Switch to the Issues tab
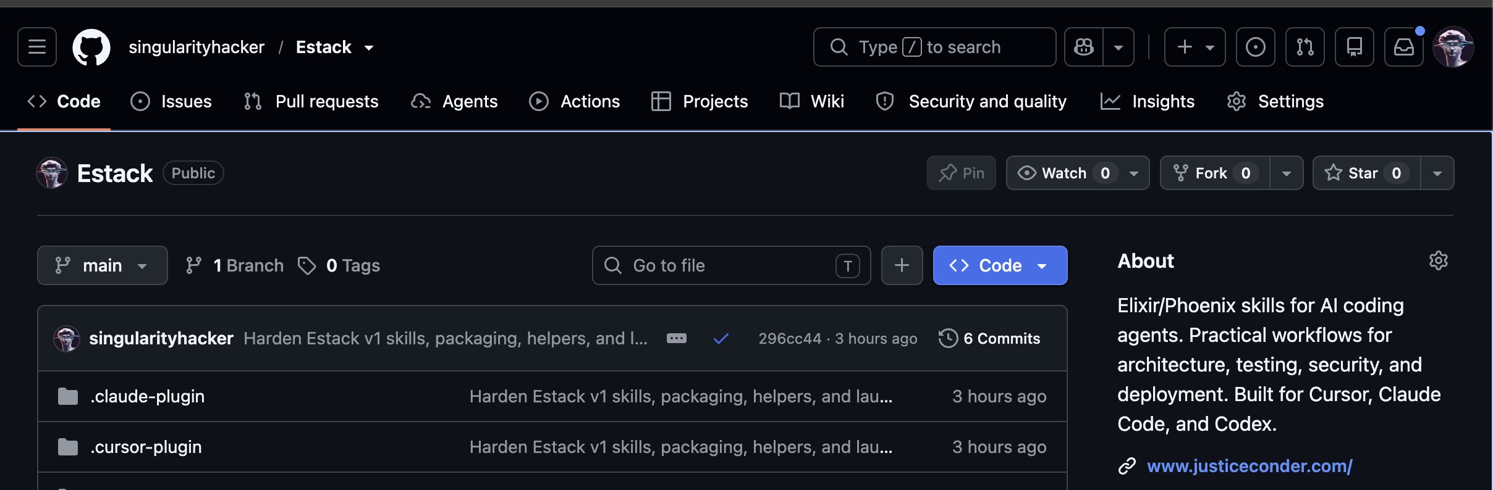The width and height of the screenshot is (1493, 490). (172, 101)
